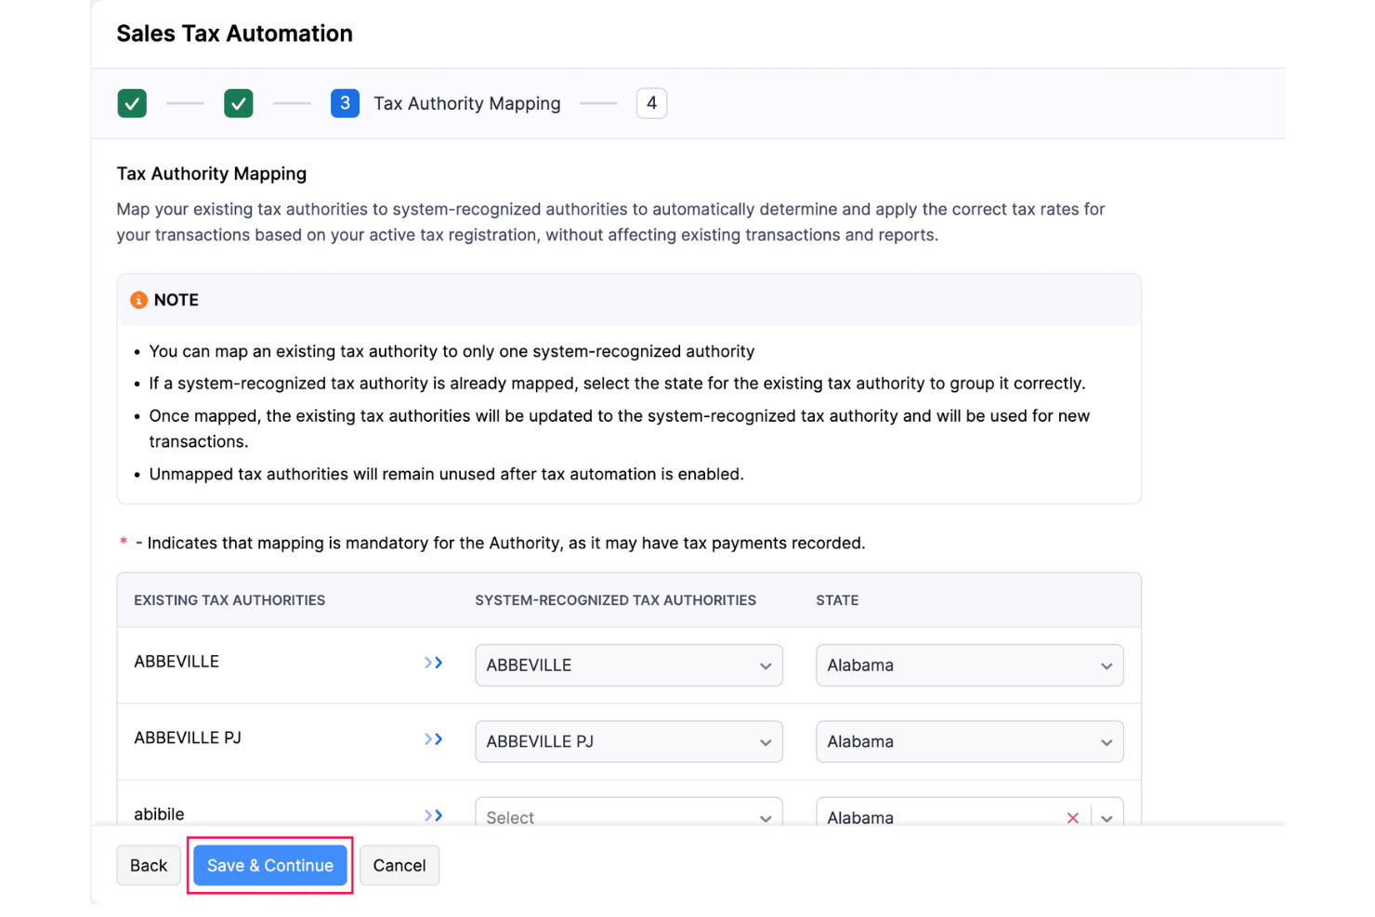The image size is (1375, 917).
Task: Click the mapping arrows icon for ABBEVILLE PJ row
Action: pos(433,740)
